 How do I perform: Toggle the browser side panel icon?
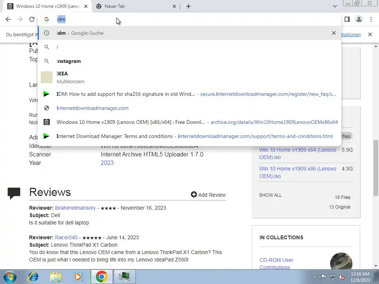[x=347, y=19]
